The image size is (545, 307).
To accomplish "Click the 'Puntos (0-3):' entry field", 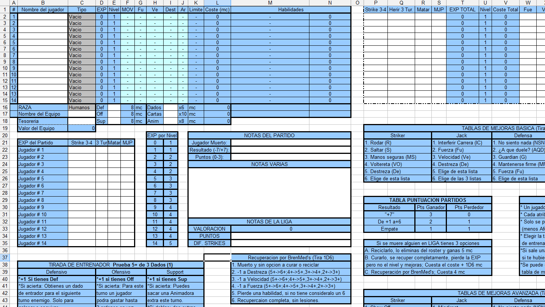I will pos(290,157).
